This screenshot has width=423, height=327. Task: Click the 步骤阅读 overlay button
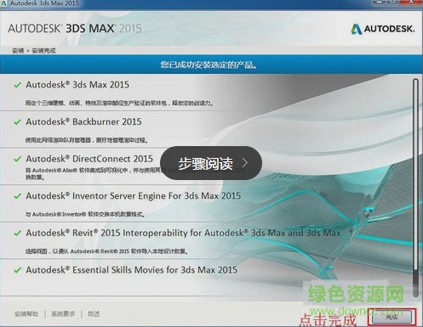pyautogui.click(x=211, y=163)
